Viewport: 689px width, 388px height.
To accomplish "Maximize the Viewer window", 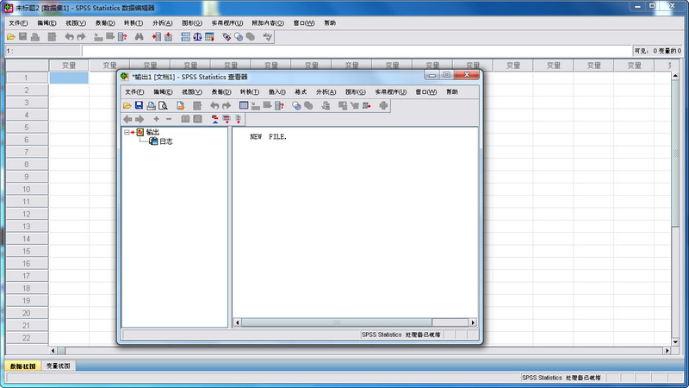I will point(447,75).
